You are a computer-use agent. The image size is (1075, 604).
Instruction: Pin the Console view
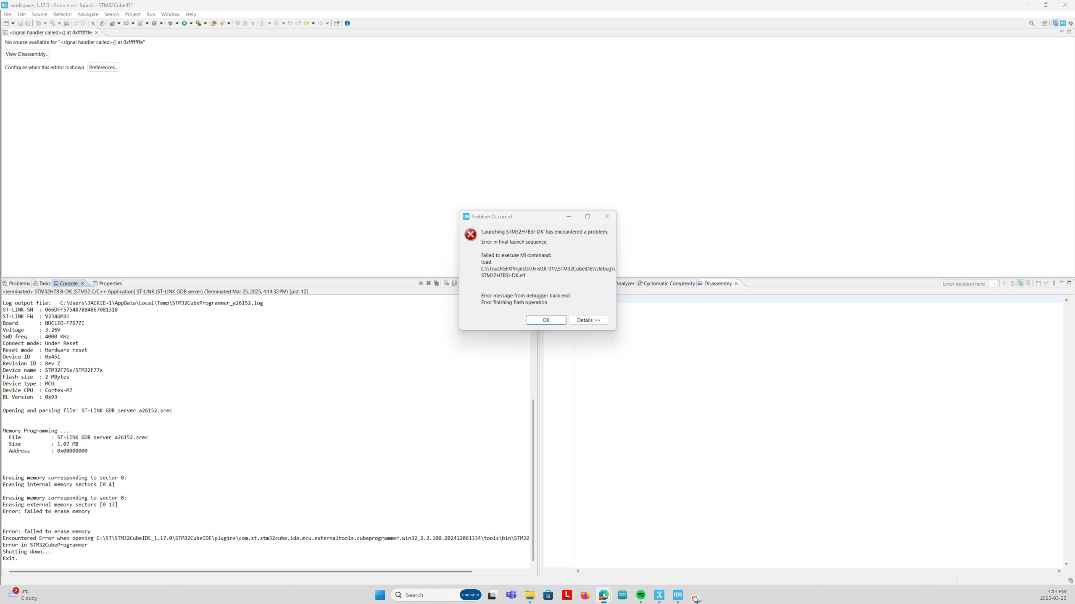point(453,283)
